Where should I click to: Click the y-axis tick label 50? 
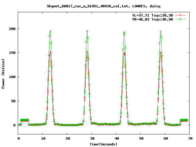pyautogui.click(x=13, y=101)
